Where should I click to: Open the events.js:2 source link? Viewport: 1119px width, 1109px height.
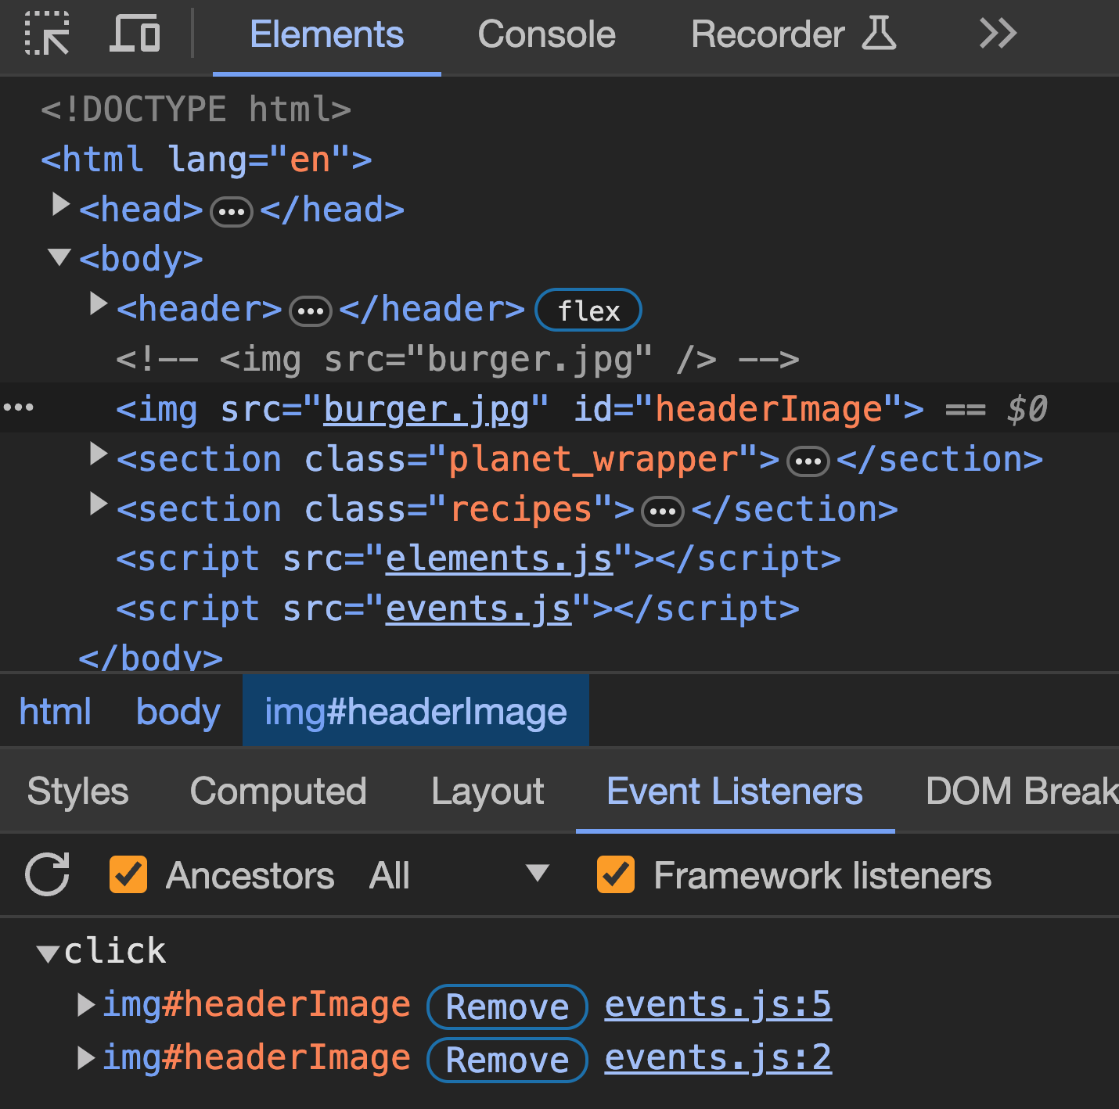point(718,1058)
